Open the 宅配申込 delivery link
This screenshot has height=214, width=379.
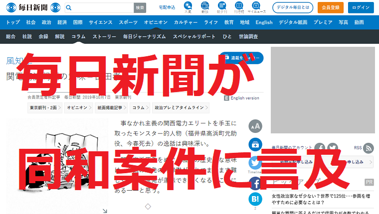pyautogui.click(x=167, y=7)
